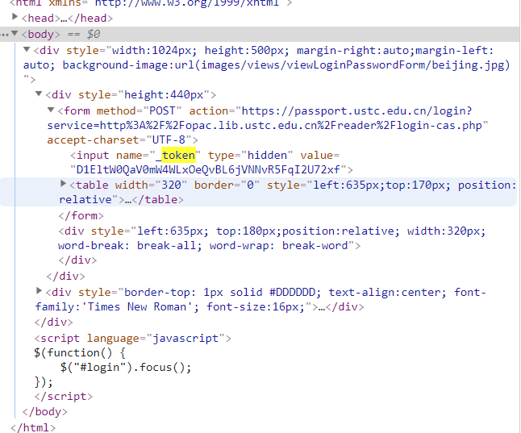Click the ellipsis dots beside body
The image size is (521, 433).
(x=5, y=34)
